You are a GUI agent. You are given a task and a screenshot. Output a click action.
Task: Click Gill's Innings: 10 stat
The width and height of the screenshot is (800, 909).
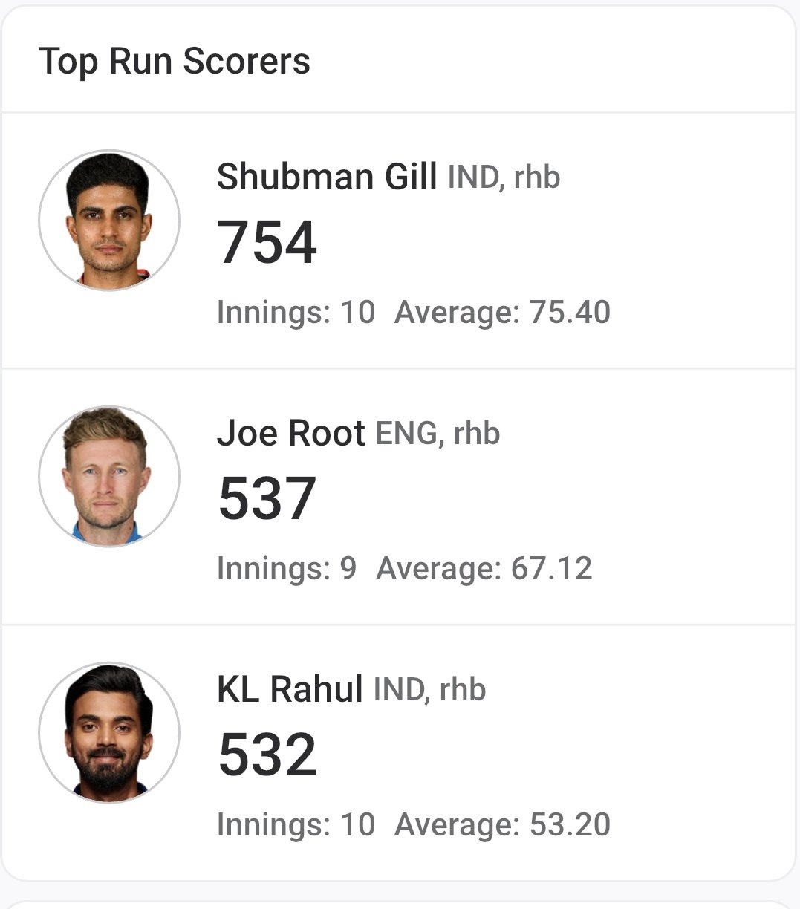click(296, 313)
